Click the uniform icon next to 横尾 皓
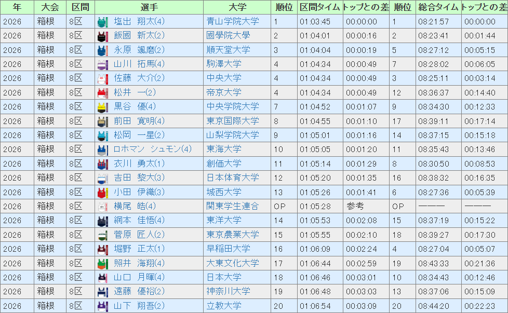 tap(102, 207)
